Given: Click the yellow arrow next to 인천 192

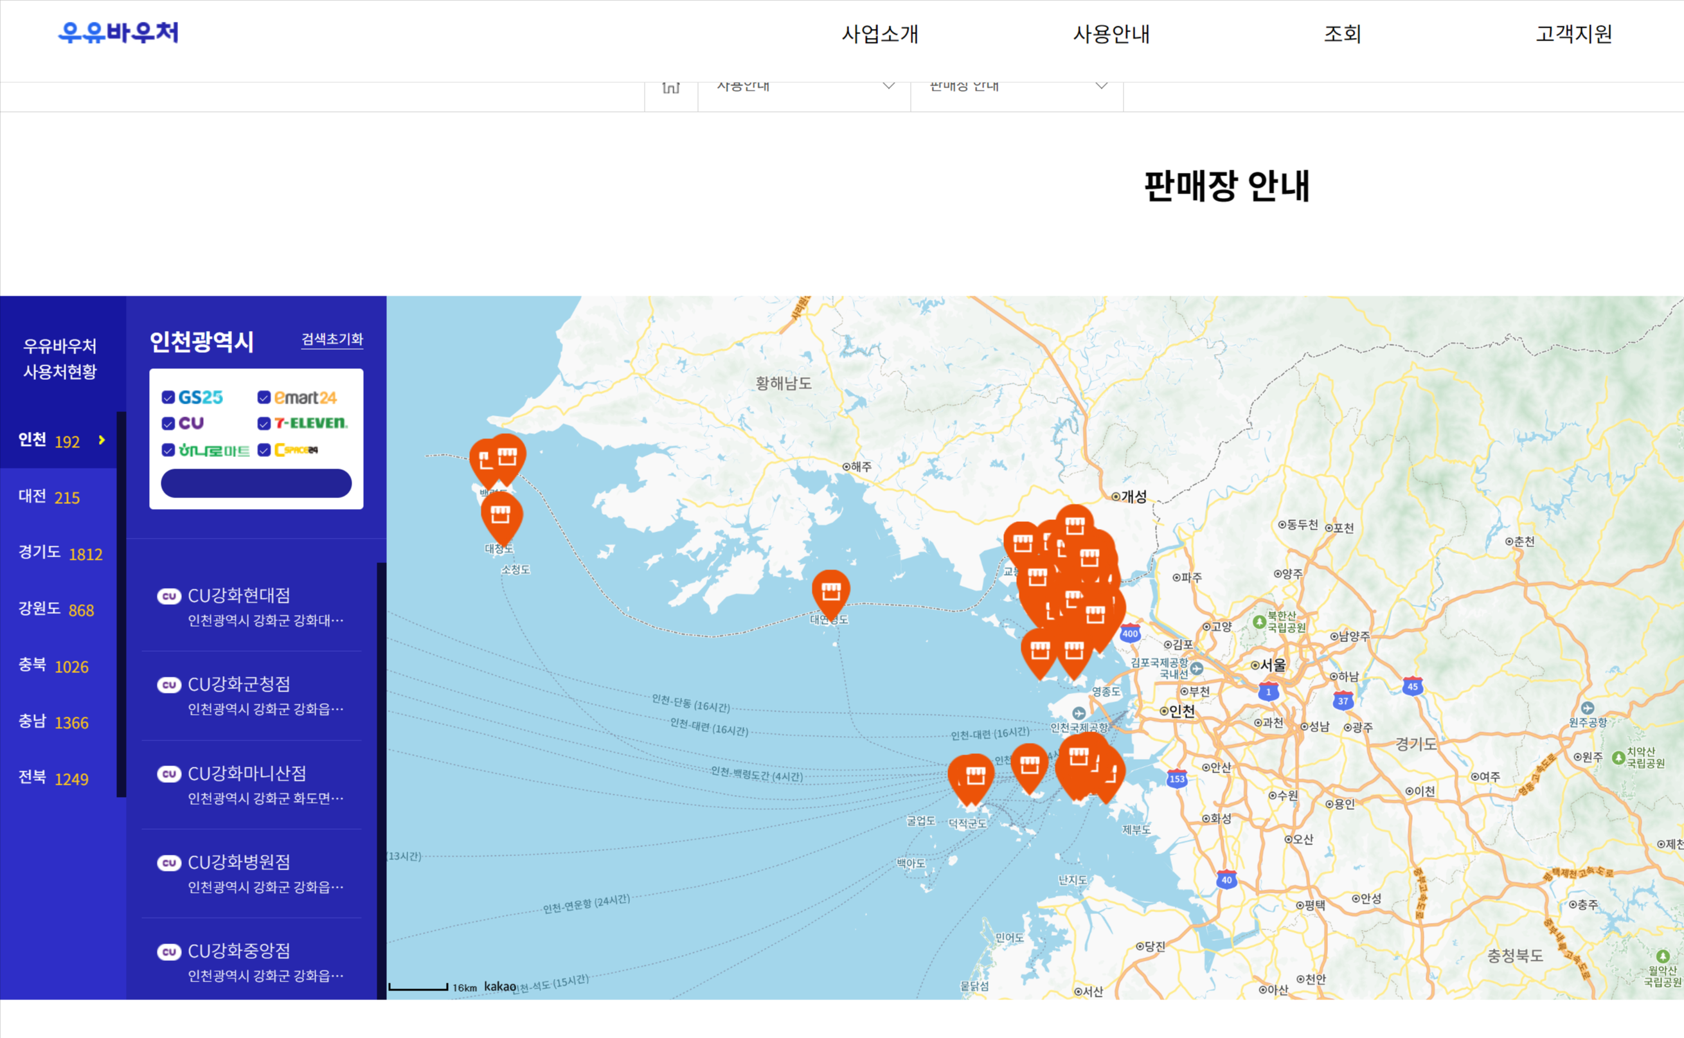Looking at the screenshot, I should point(102,440).
